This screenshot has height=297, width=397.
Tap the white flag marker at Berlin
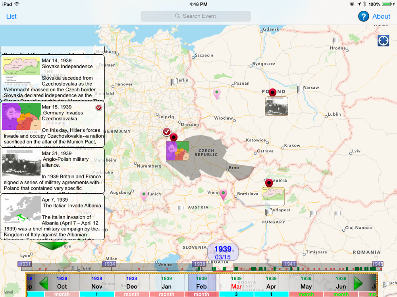(x=173, y=82)
